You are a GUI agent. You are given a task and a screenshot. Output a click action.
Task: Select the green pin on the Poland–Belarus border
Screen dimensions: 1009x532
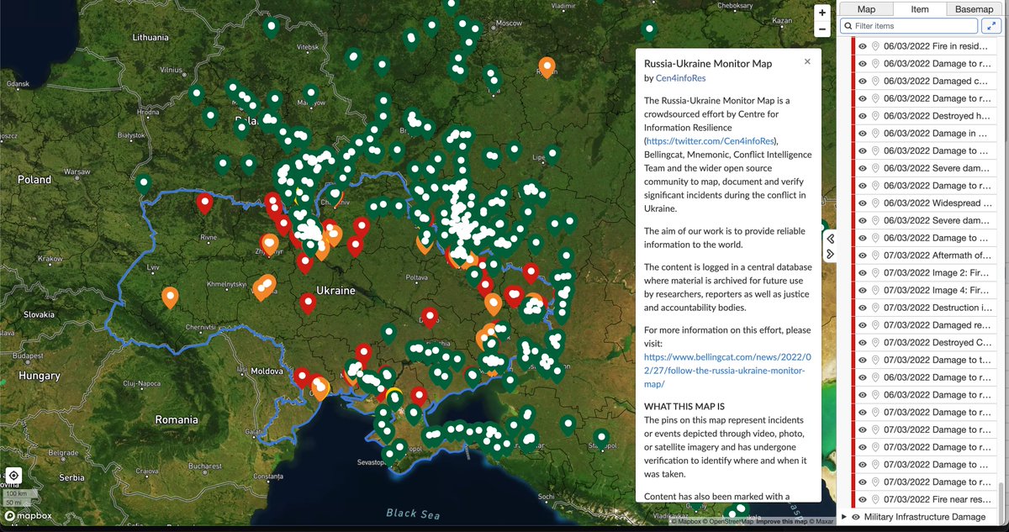pos(144,184)
